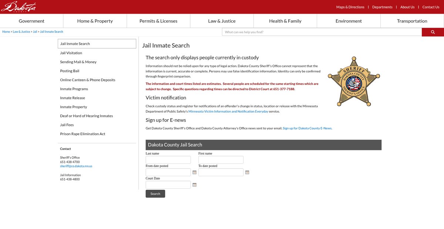Open the Government menu
444x229 pixels.
pyautogui.click(x=31, y=21)
